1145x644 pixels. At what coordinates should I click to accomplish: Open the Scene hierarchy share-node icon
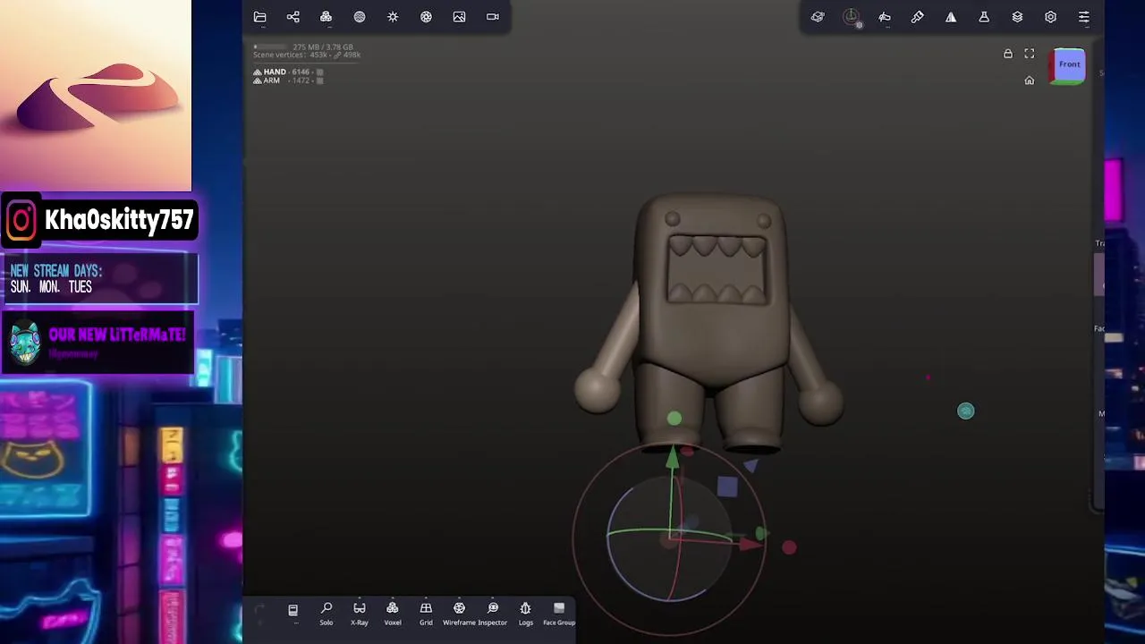pyautogui.click(x=293, y=17)
